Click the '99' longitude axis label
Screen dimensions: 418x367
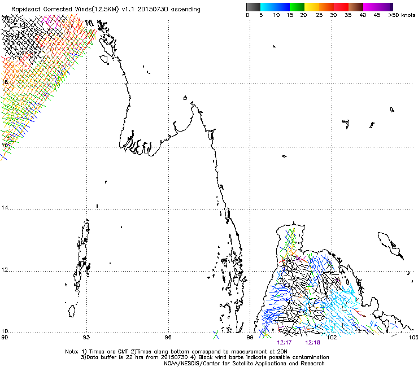[x=250, y=338]
